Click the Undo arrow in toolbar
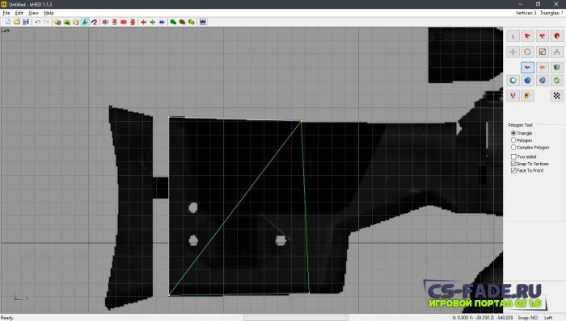 coord(37,22)
